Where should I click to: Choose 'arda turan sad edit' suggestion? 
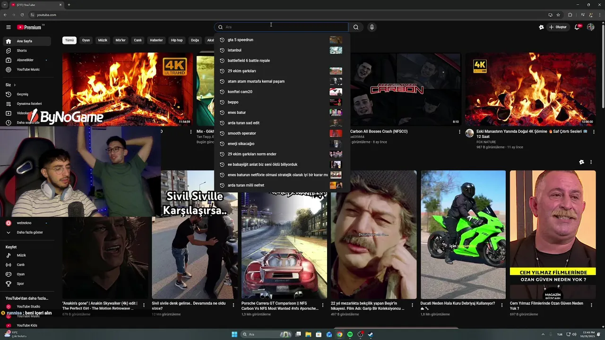tap(282, 123)
